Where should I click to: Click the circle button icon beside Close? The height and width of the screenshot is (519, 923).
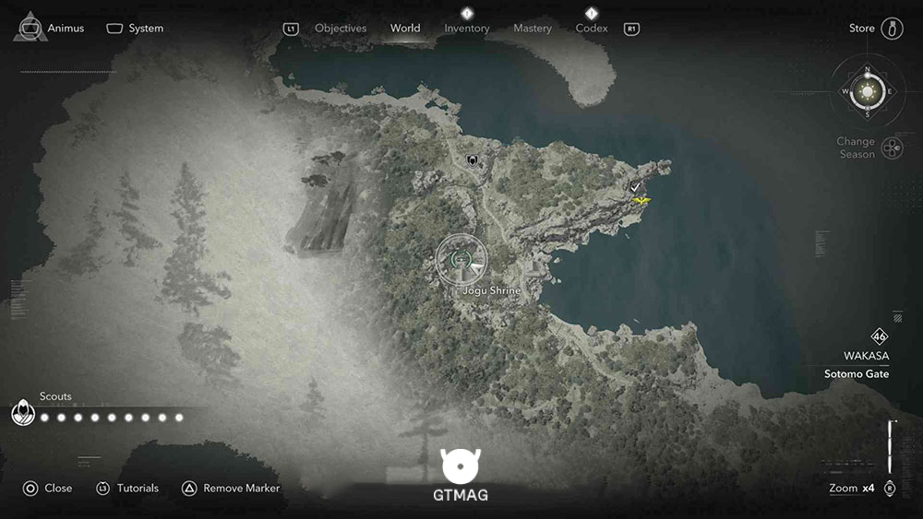pyautogui.click(x=30, y=489)
